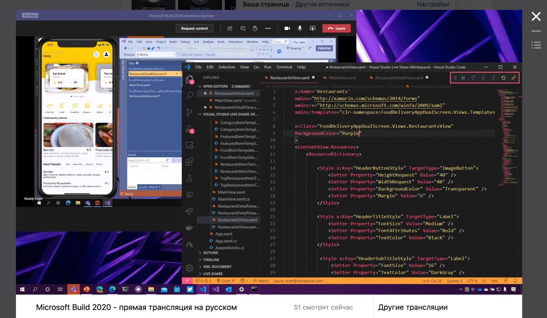Viewport: 547px width, 318px height.
Task: Click the Teams share screen icon
Action: point(312,28)
